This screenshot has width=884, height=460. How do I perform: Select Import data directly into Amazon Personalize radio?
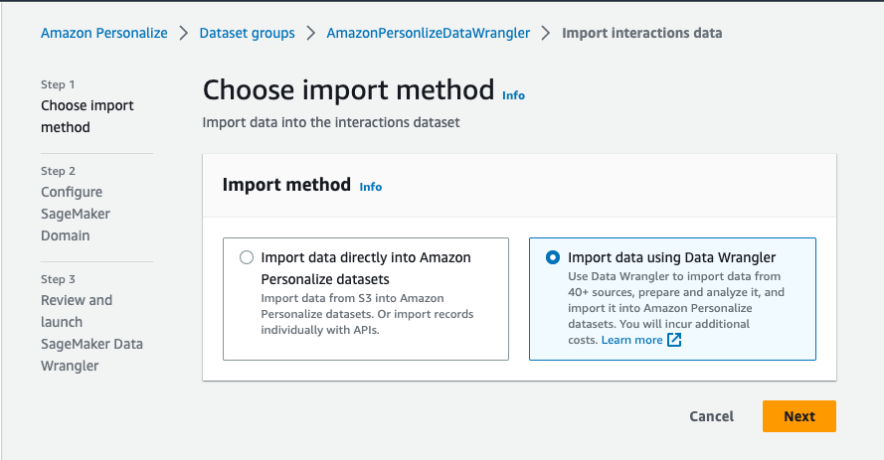pyautogui.click(x=247, y=257)
